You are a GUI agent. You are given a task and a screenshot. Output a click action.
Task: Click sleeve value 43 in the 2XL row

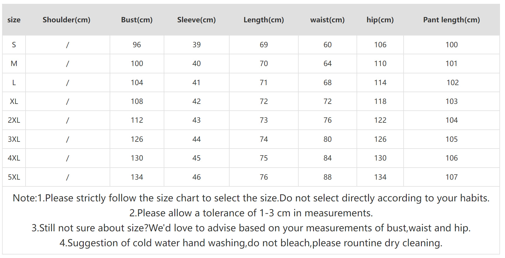196,120
